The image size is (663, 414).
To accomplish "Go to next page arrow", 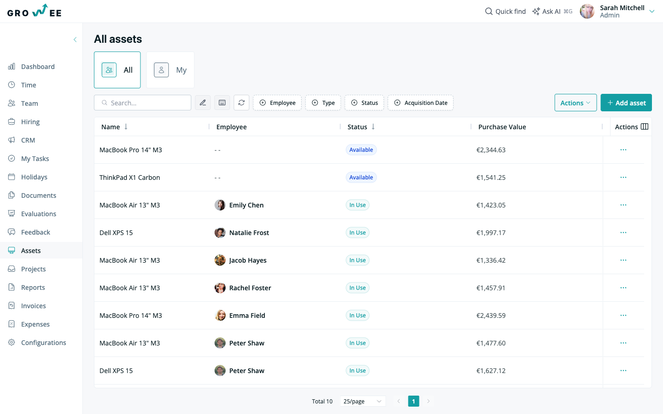I will click(x=428, y=401).
